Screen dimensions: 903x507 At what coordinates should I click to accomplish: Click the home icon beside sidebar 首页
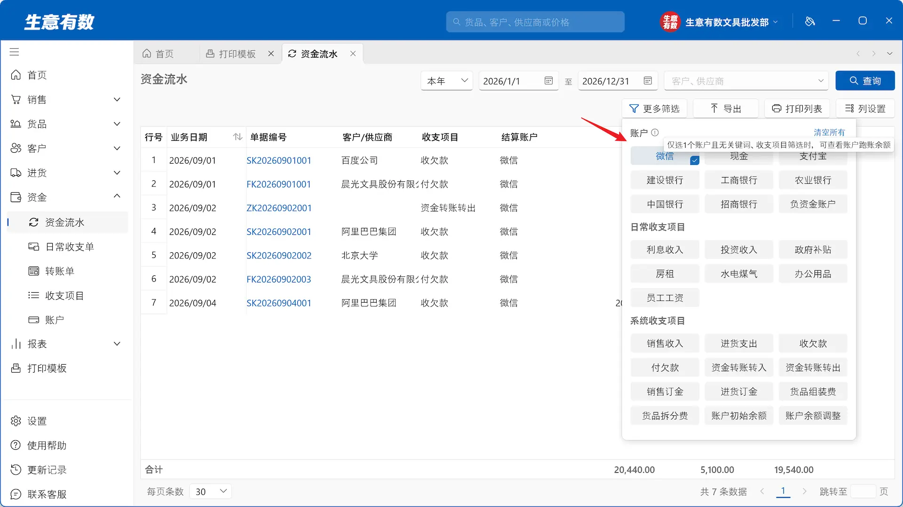click(x=16, y=75)
